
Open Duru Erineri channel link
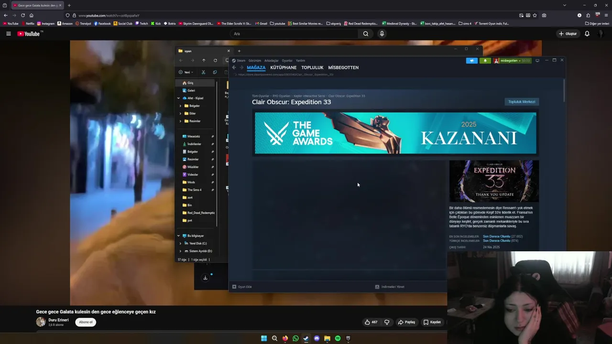click(58, 320)
